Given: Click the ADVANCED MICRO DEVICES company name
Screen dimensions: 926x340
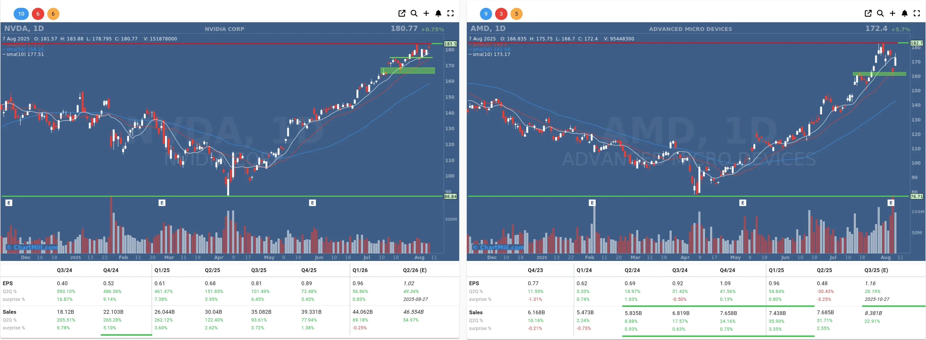Looking at the screenshot, I should pos(690,29).
